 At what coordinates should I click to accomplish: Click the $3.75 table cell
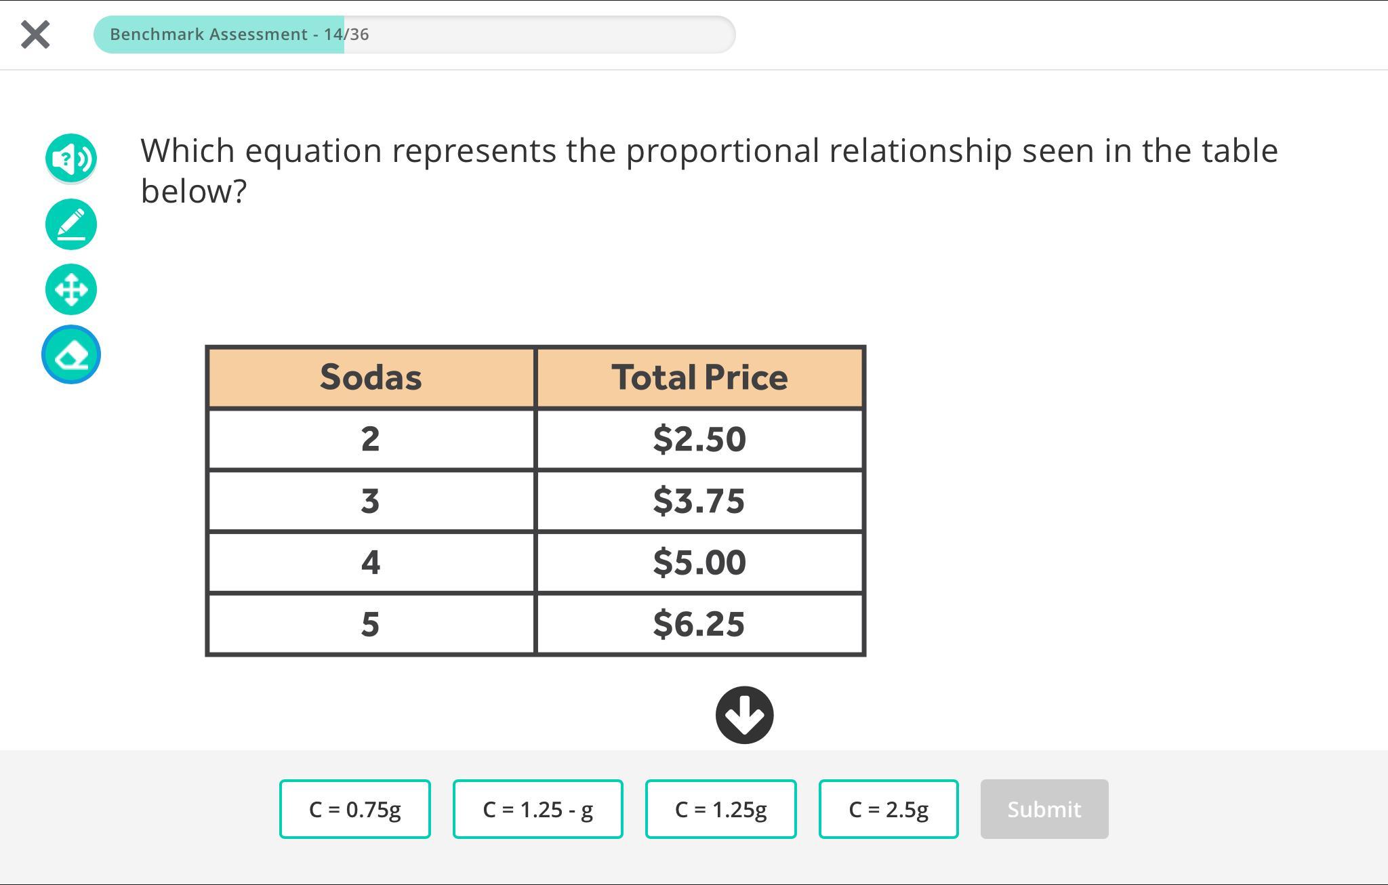point(699,501)
